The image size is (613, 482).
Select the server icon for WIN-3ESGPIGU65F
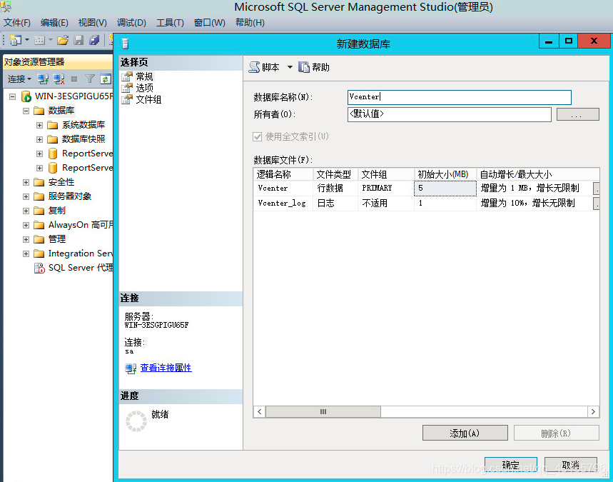point(26,96)
